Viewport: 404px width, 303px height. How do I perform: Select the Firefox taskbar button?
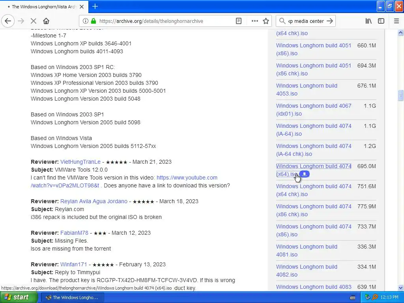point(73,297)
